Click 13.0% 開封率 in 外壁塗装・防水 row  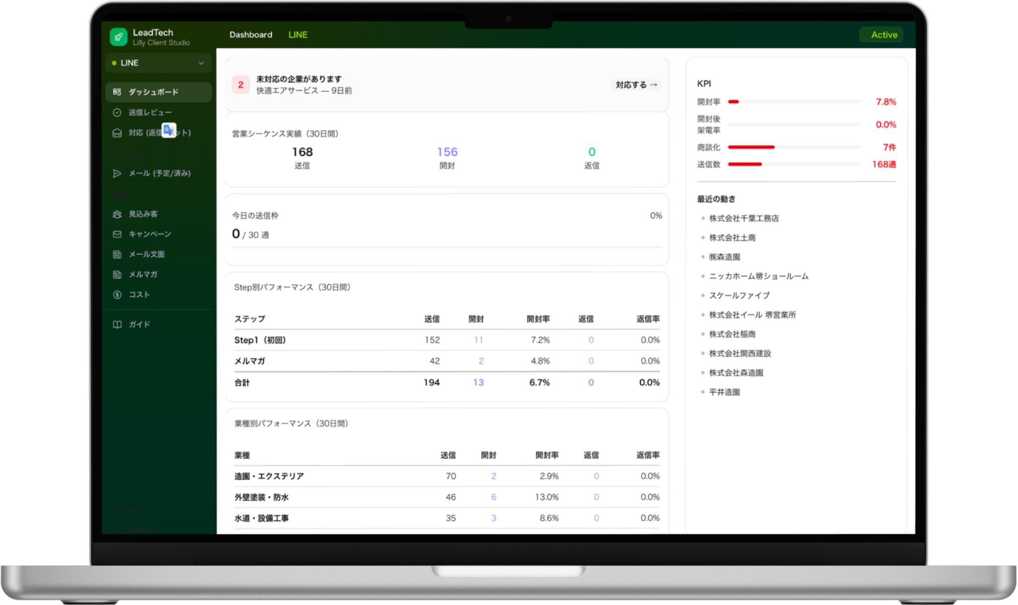547,497
